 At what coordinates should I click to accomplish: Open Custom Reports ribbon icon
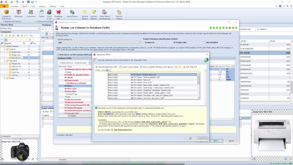[x=94, y=14]
